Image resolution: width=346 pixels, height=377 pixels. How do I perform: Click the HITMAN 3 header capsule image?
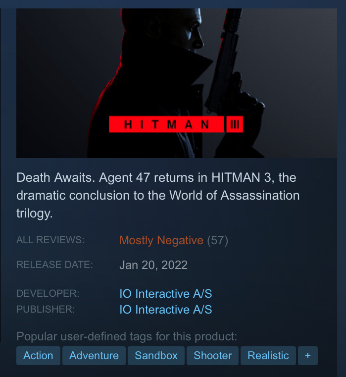(177, 83)
